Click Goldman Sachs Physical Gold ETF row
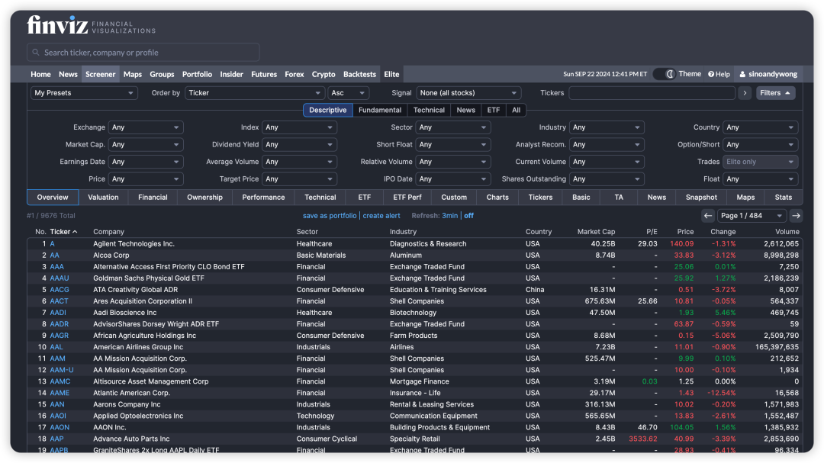This screenshot has width=824, height=463. [413, 278]
